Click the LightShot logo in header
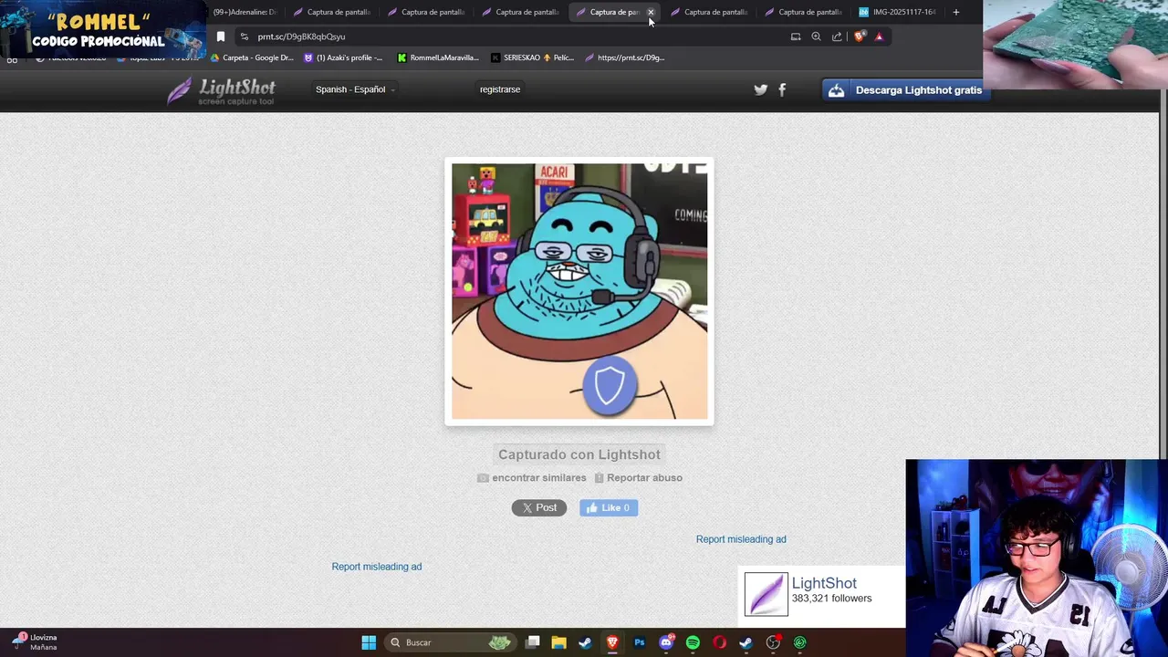Image resolution: width=1168 pixels, height=657 pixels. (222, 90)
